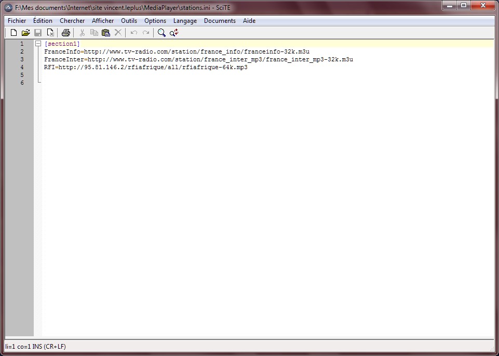This screenshot has width=499, height=356.
Task: Maximize the SciTE window
Action: (x=464, y=5)
